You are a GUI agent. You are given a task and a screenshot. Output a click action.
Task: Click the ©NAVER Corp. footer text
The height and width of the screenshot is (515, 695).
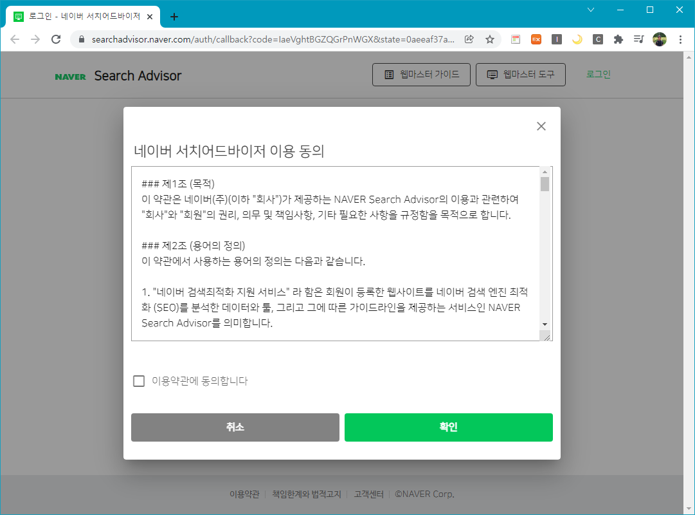click(x=424, y=494)
